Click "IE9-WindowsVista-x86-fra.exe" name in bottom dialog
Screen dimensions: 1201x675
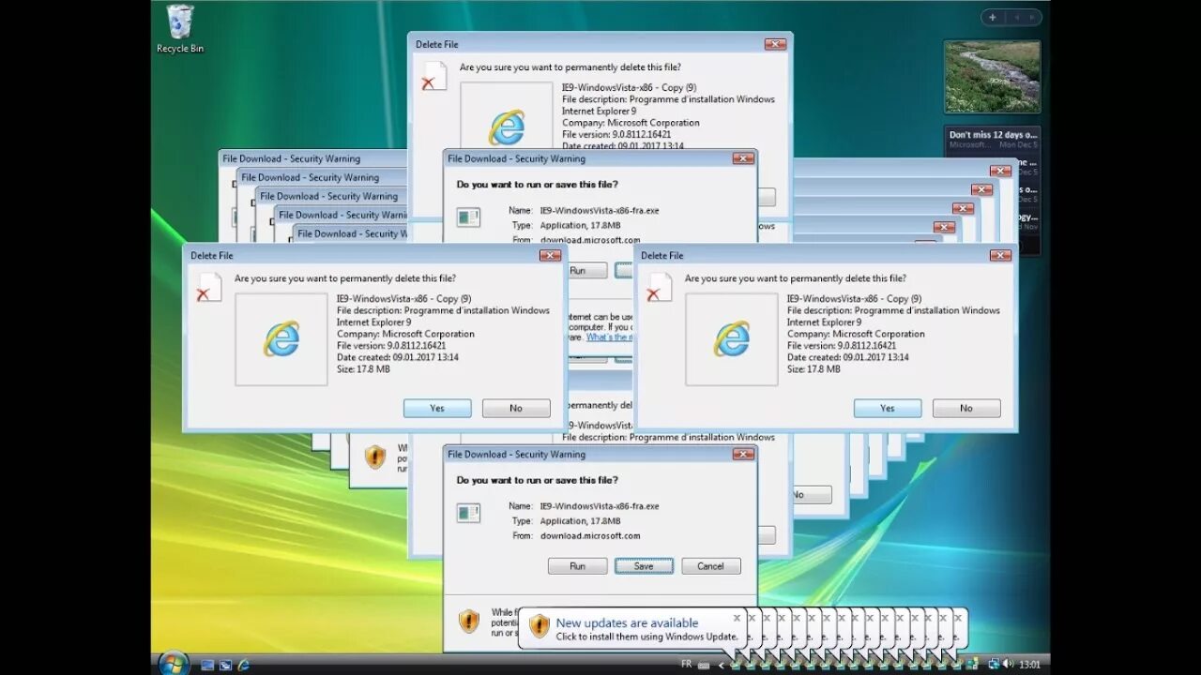[x=600, y=506]
